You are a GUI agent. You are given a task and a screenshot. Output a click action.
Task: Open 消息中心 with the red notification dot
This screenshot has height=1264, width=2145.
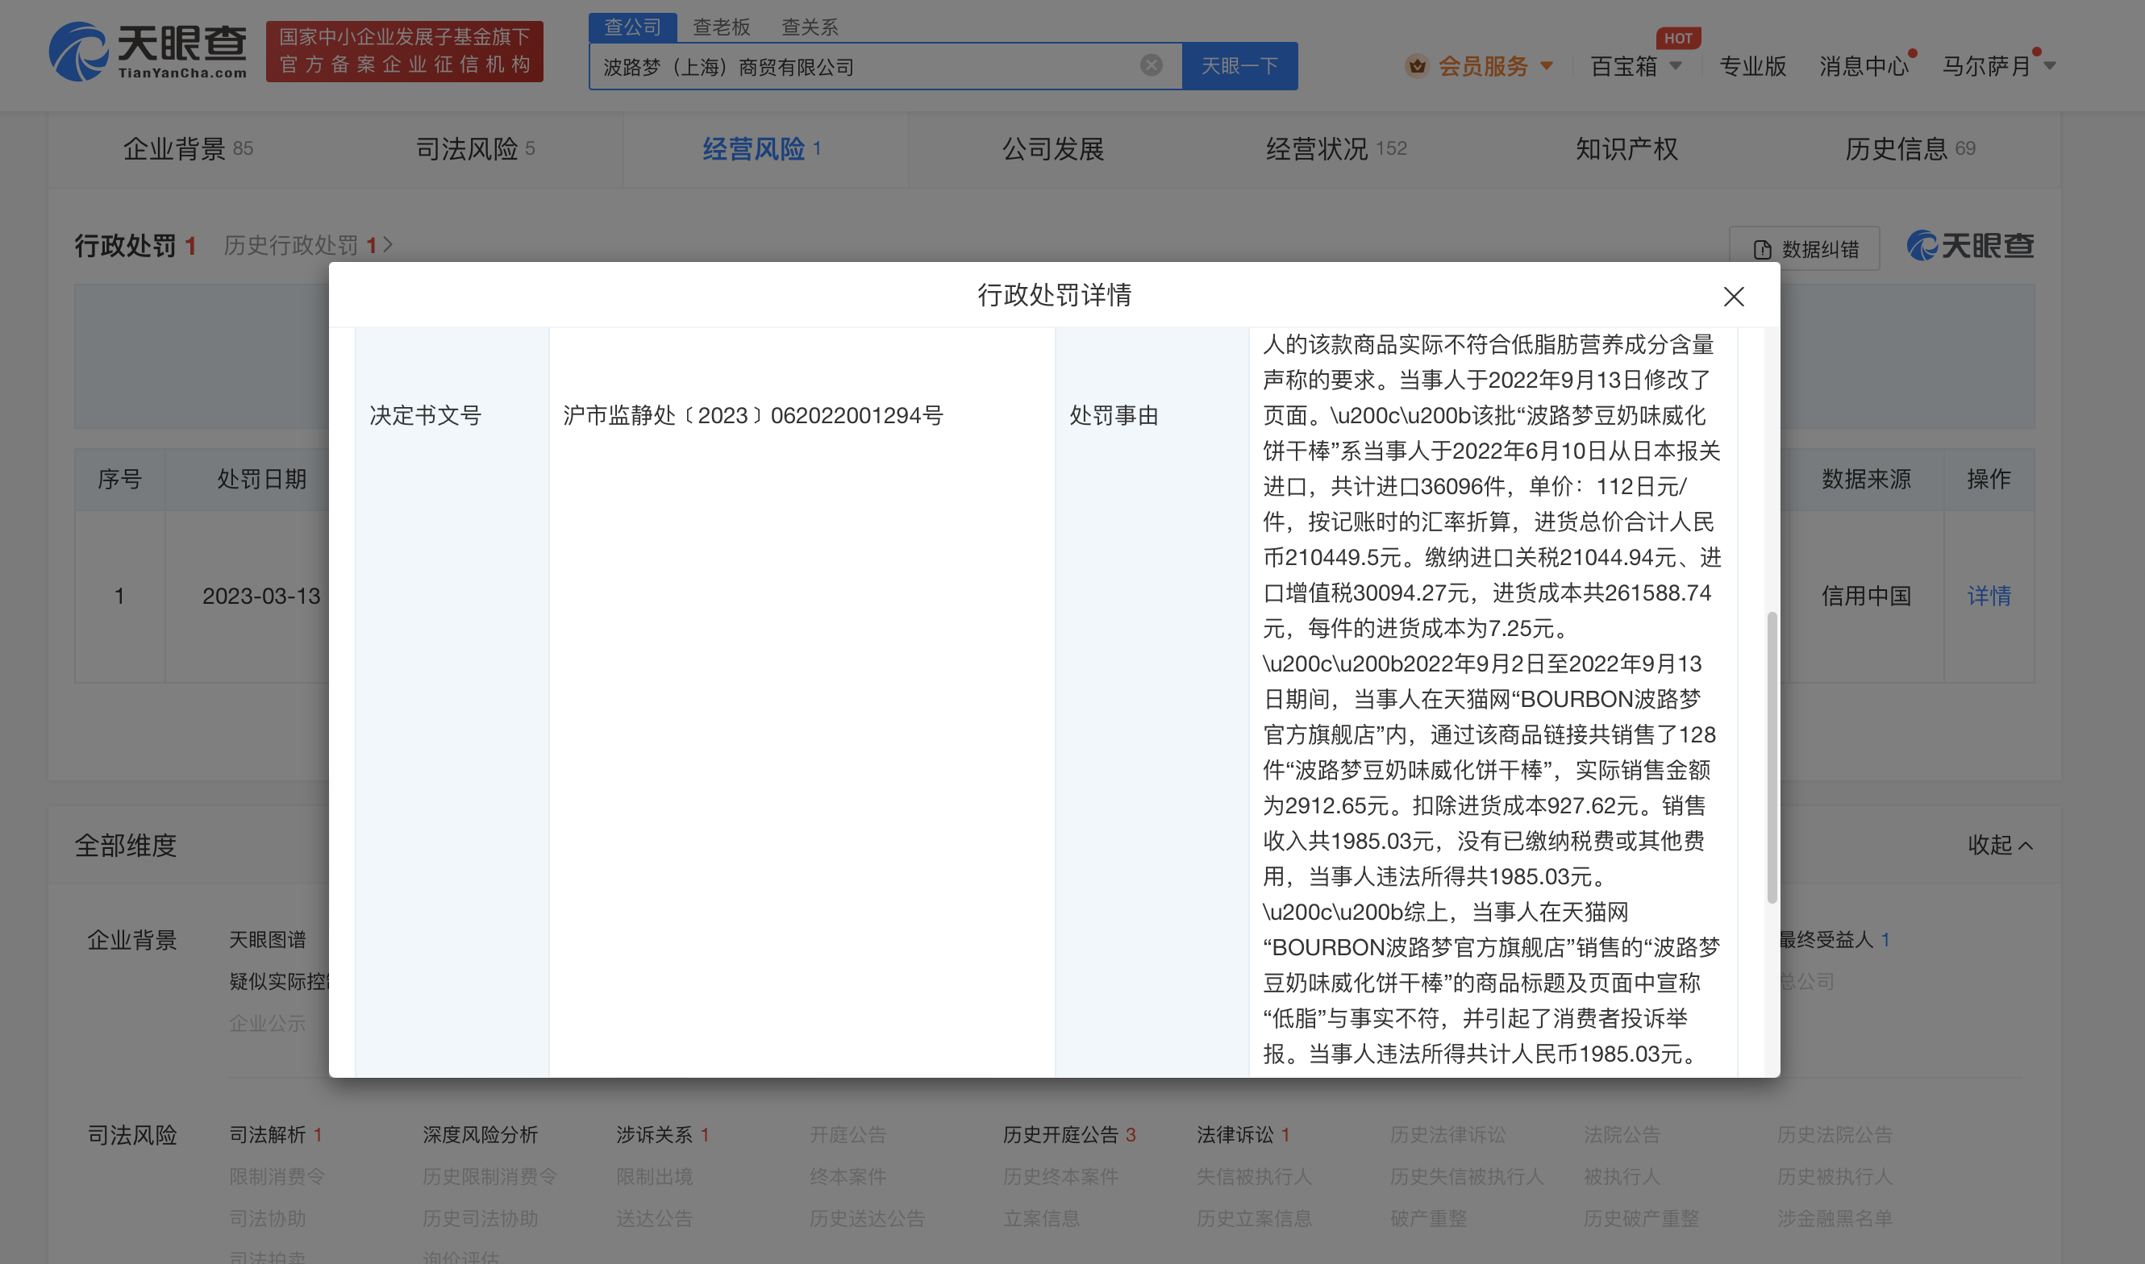[x=1864, y=66]
